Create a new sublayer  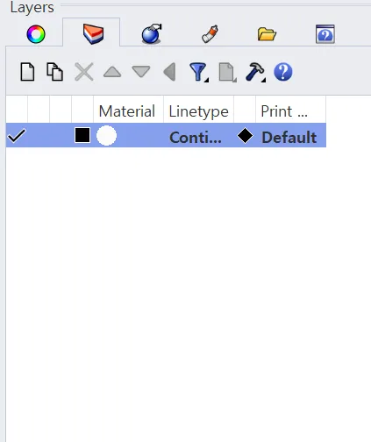pyautogui.click(x=55, y=72)
